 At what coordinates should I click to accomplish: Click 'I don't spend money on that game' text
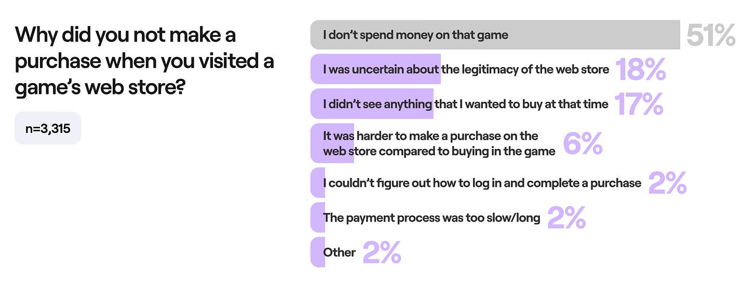point(415,35)
